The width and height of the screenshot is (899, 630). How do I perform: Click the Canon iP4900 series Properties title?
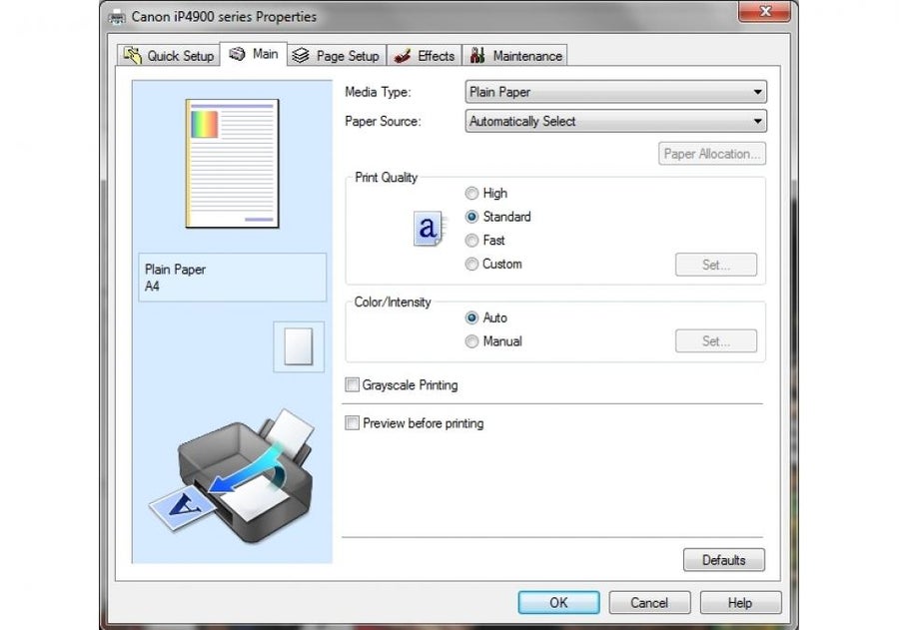pos(224,17)
